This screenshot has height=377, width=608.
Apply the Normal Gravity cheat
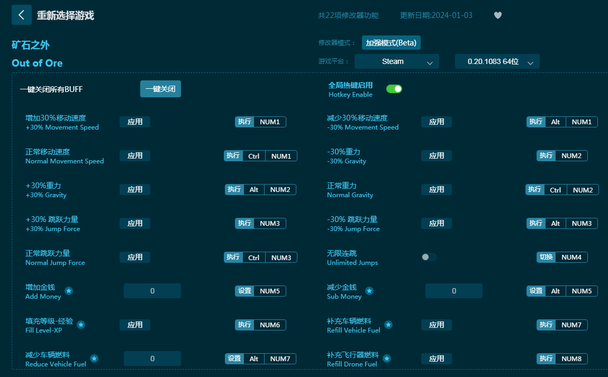coord(437,190)
